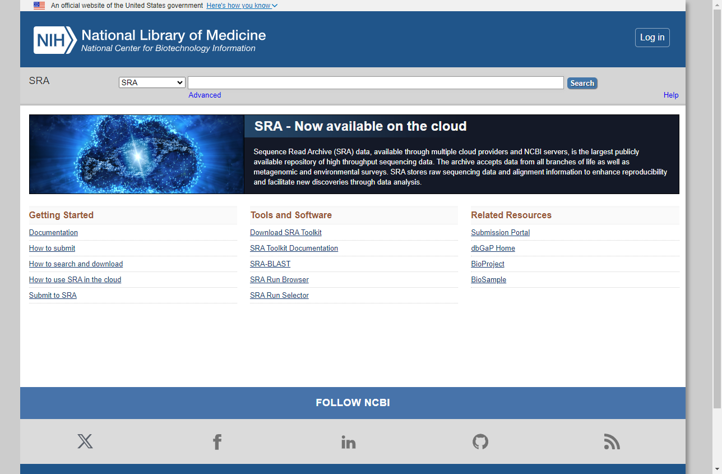Open the BioProject link
Image resolution: width=722 pixels, height=474 pixels.
[488, 264]
